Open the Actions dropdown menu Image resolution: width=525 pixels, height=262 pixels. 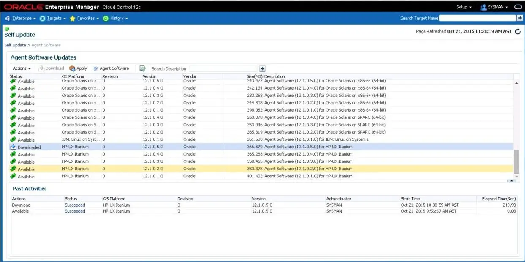pyautogui.click(x=22, y=68)
